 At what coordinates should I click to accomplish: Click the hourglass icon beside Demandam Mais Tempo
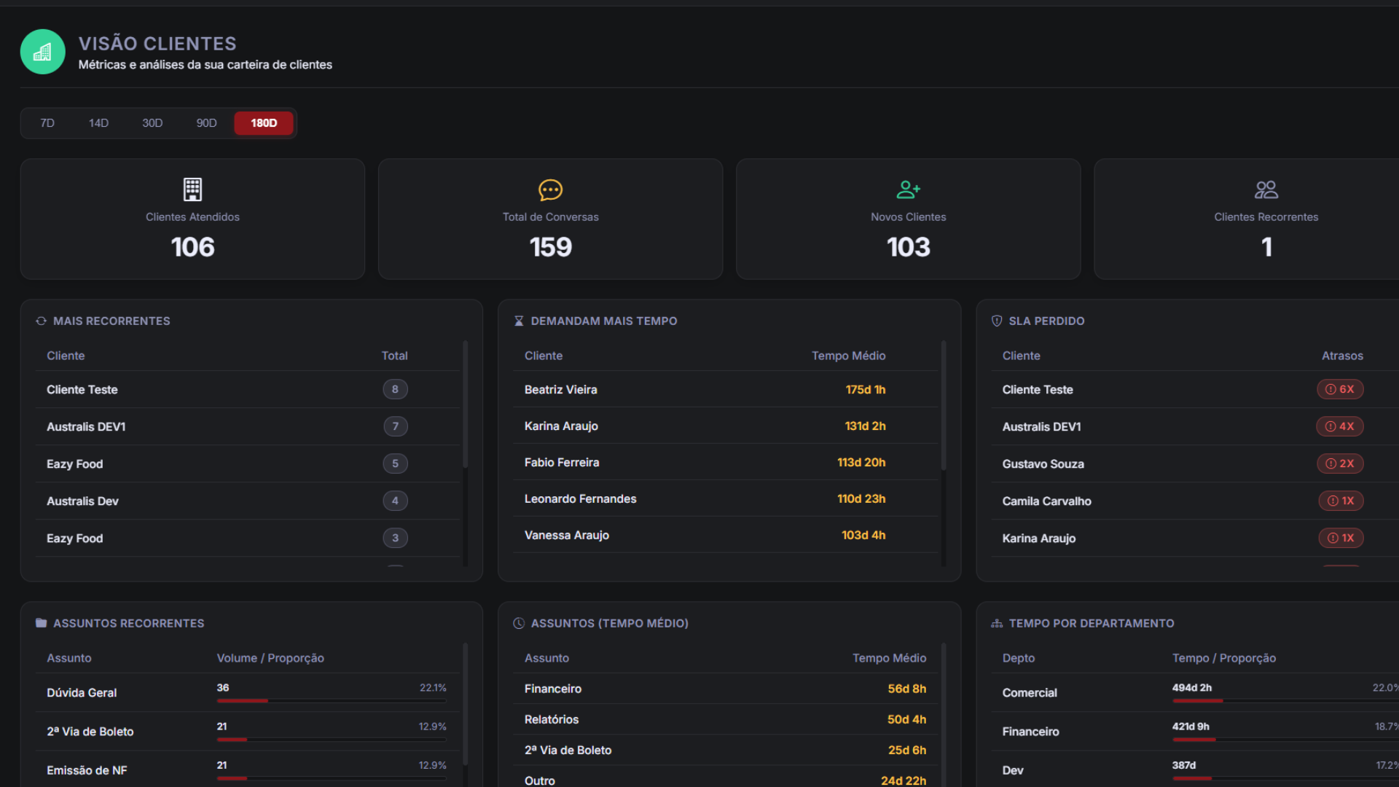click(x=519, y=321)
